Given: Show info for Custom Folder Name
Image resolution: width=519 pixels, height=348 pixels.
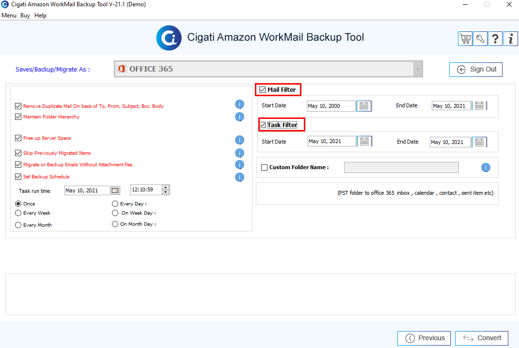Looking at the screenshot, I should (486, 167).
